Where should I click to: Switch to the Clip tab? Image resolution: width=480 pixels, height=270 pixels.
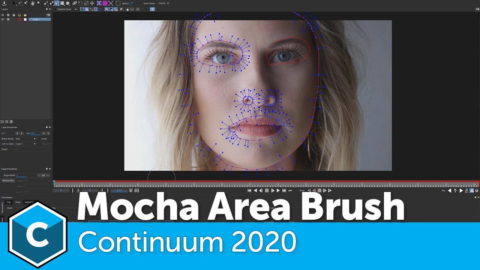(9, 202)
